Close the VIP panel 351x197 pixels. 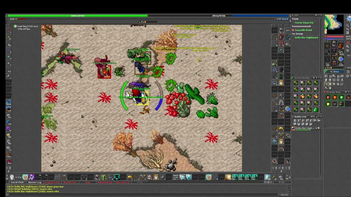tap(321, 15)
